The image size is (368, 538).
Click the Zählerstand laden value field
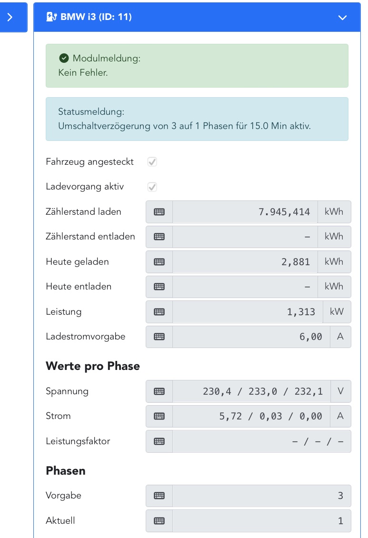click(x=245, y=212)
